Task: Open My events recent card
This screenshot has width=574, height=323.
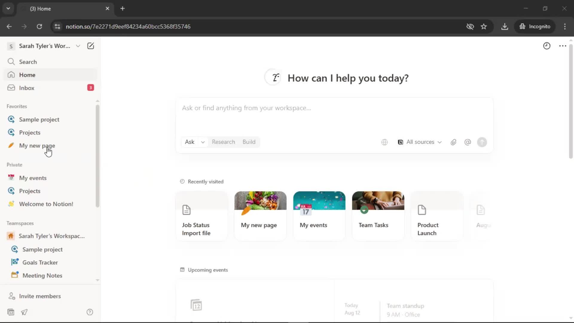Action: click(319, 216)
